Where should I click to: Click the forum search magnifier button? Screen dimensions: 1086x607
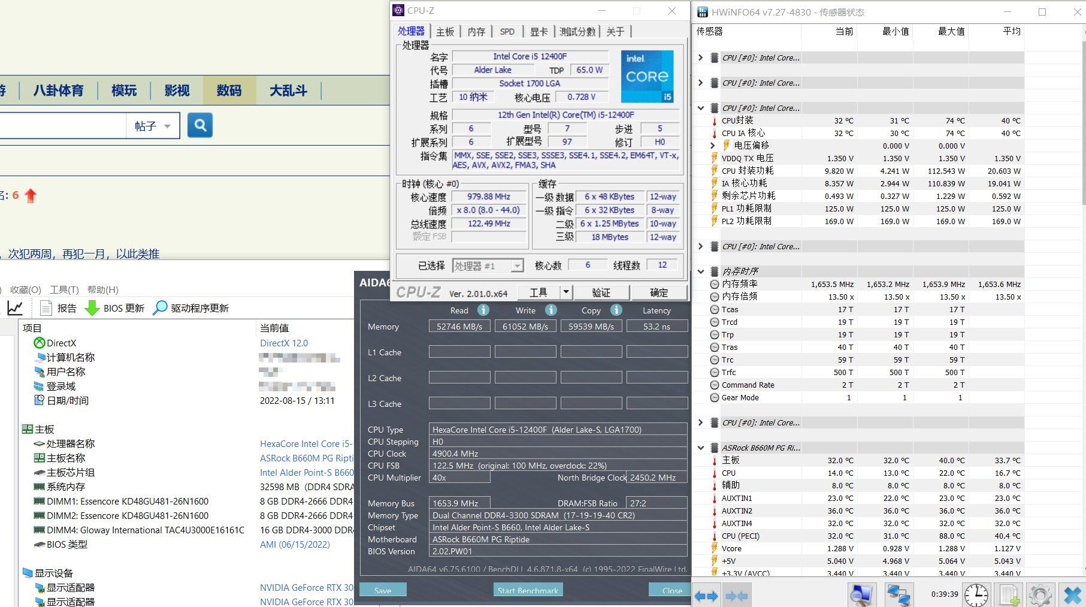coord(200,125)
